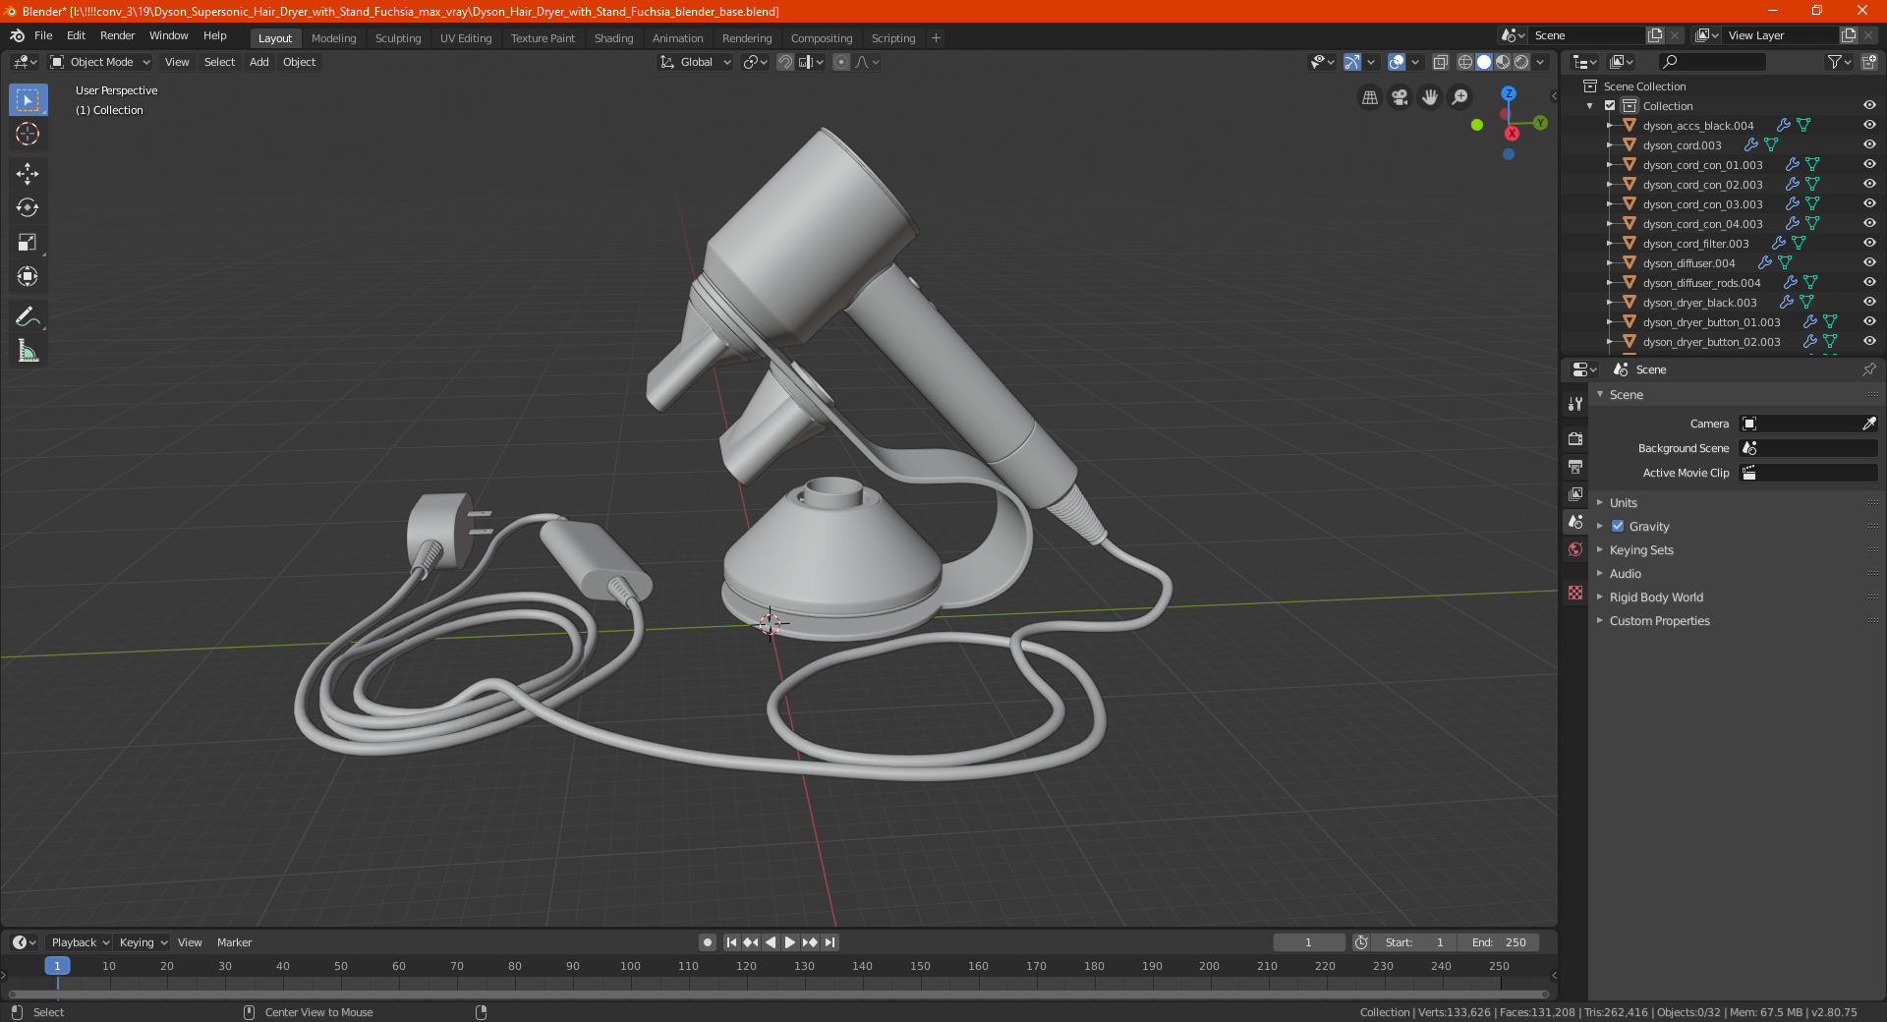Open the Object Mode dropdown

point(99,62)
